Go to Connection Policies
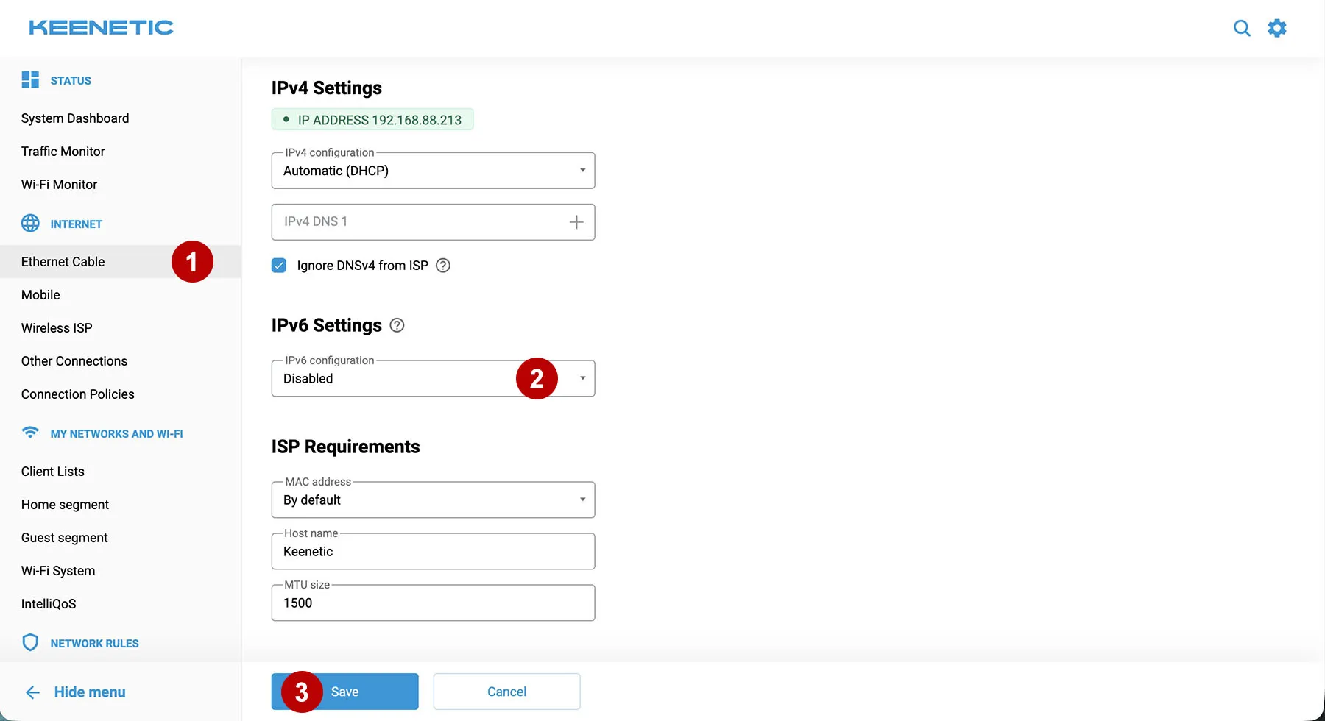Image resolution: width=1325 pixels, height=721 pixels. pyautogui.click(x=77, y=394)
